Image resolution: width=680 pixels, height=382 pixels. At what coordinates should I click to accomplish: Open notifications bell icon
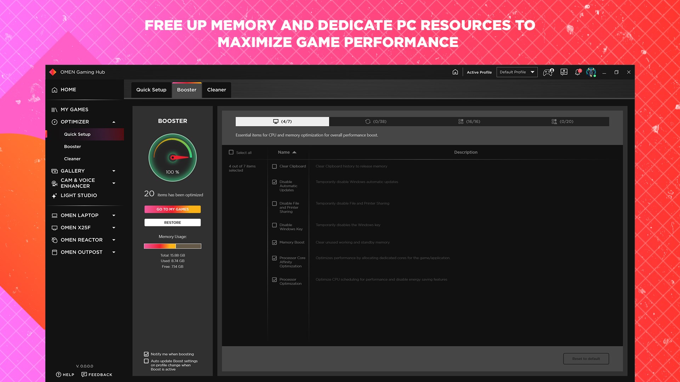pos(578,72)
